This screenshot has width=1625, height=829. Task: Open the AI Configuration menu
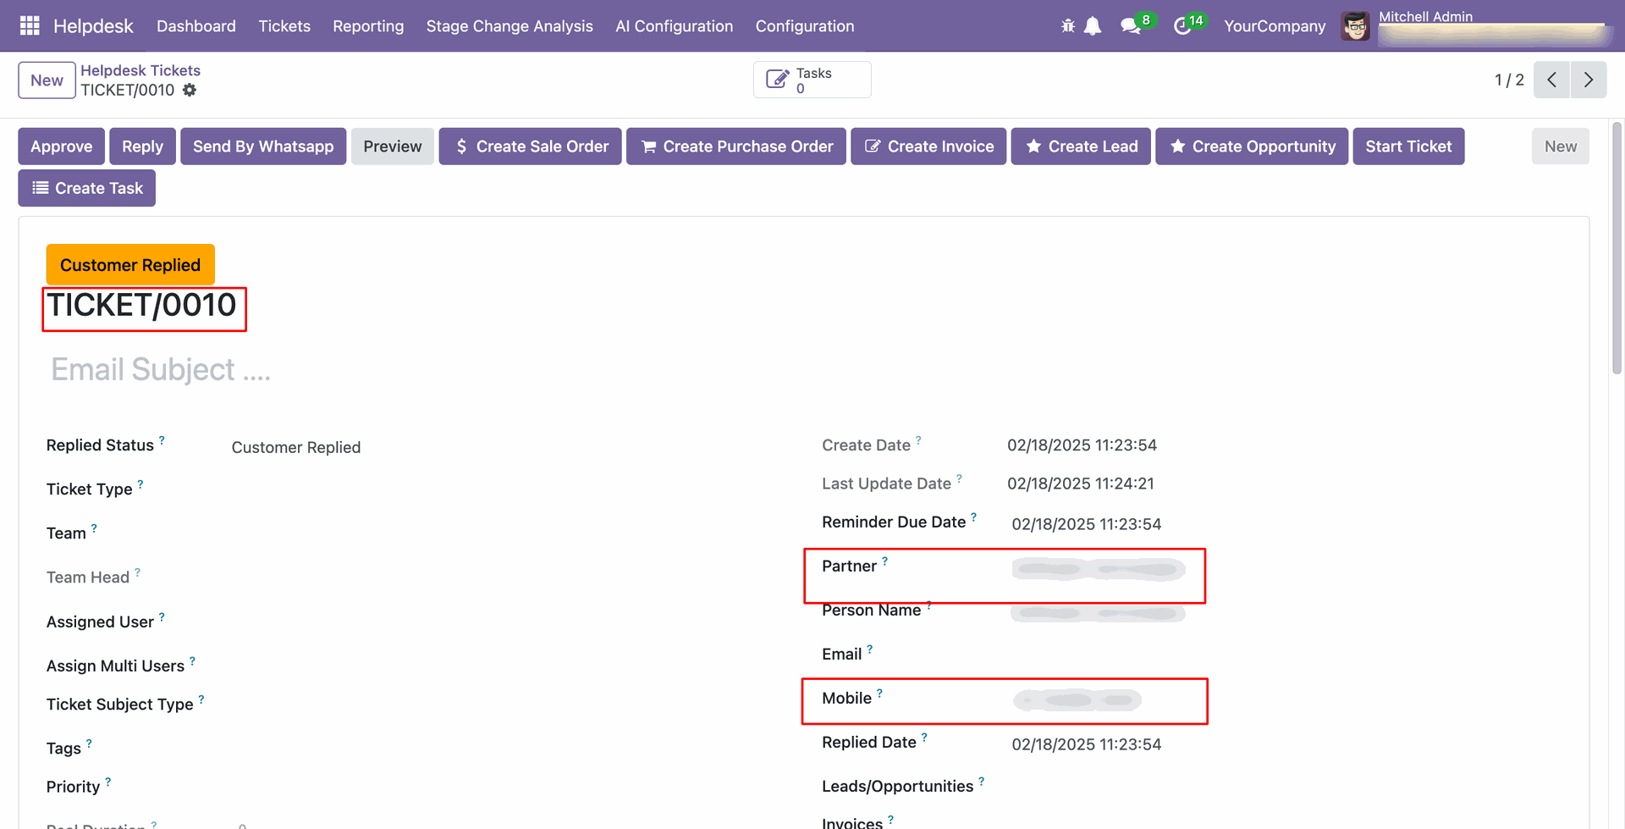coord(675,26)
